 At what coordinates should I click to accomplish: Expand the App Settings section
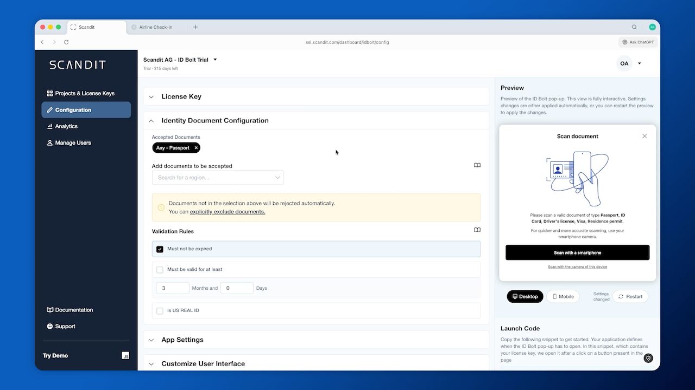[182, 340]
